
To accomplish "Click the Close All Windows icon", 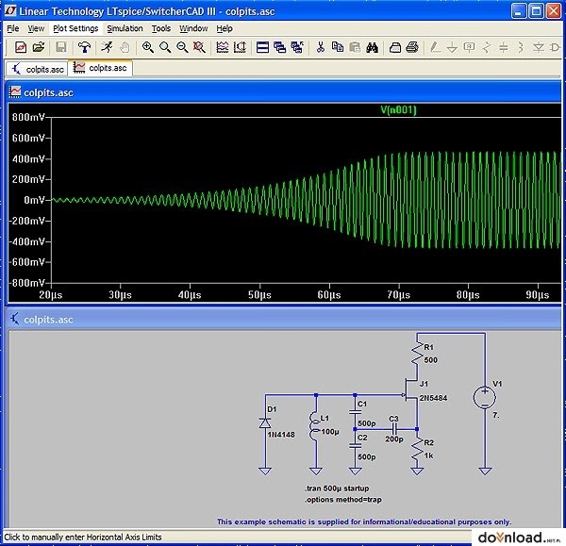I will (x=297, y=47).
